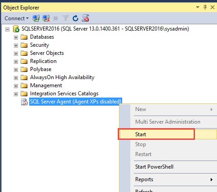Viewport: 217px width, 192px height.
Task: Toggle auto-hide pin on Object Explorer
Action: [205, 7]
